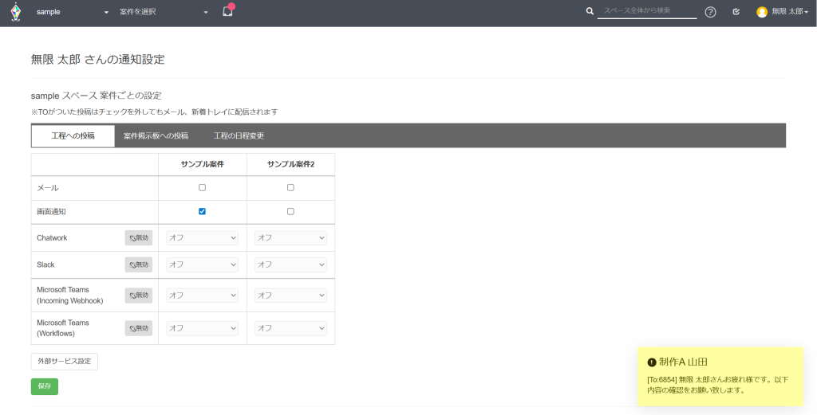Screen dimensions: 817x415
Task: Click the app logo in top-left corner
Action: pos(16,13)
